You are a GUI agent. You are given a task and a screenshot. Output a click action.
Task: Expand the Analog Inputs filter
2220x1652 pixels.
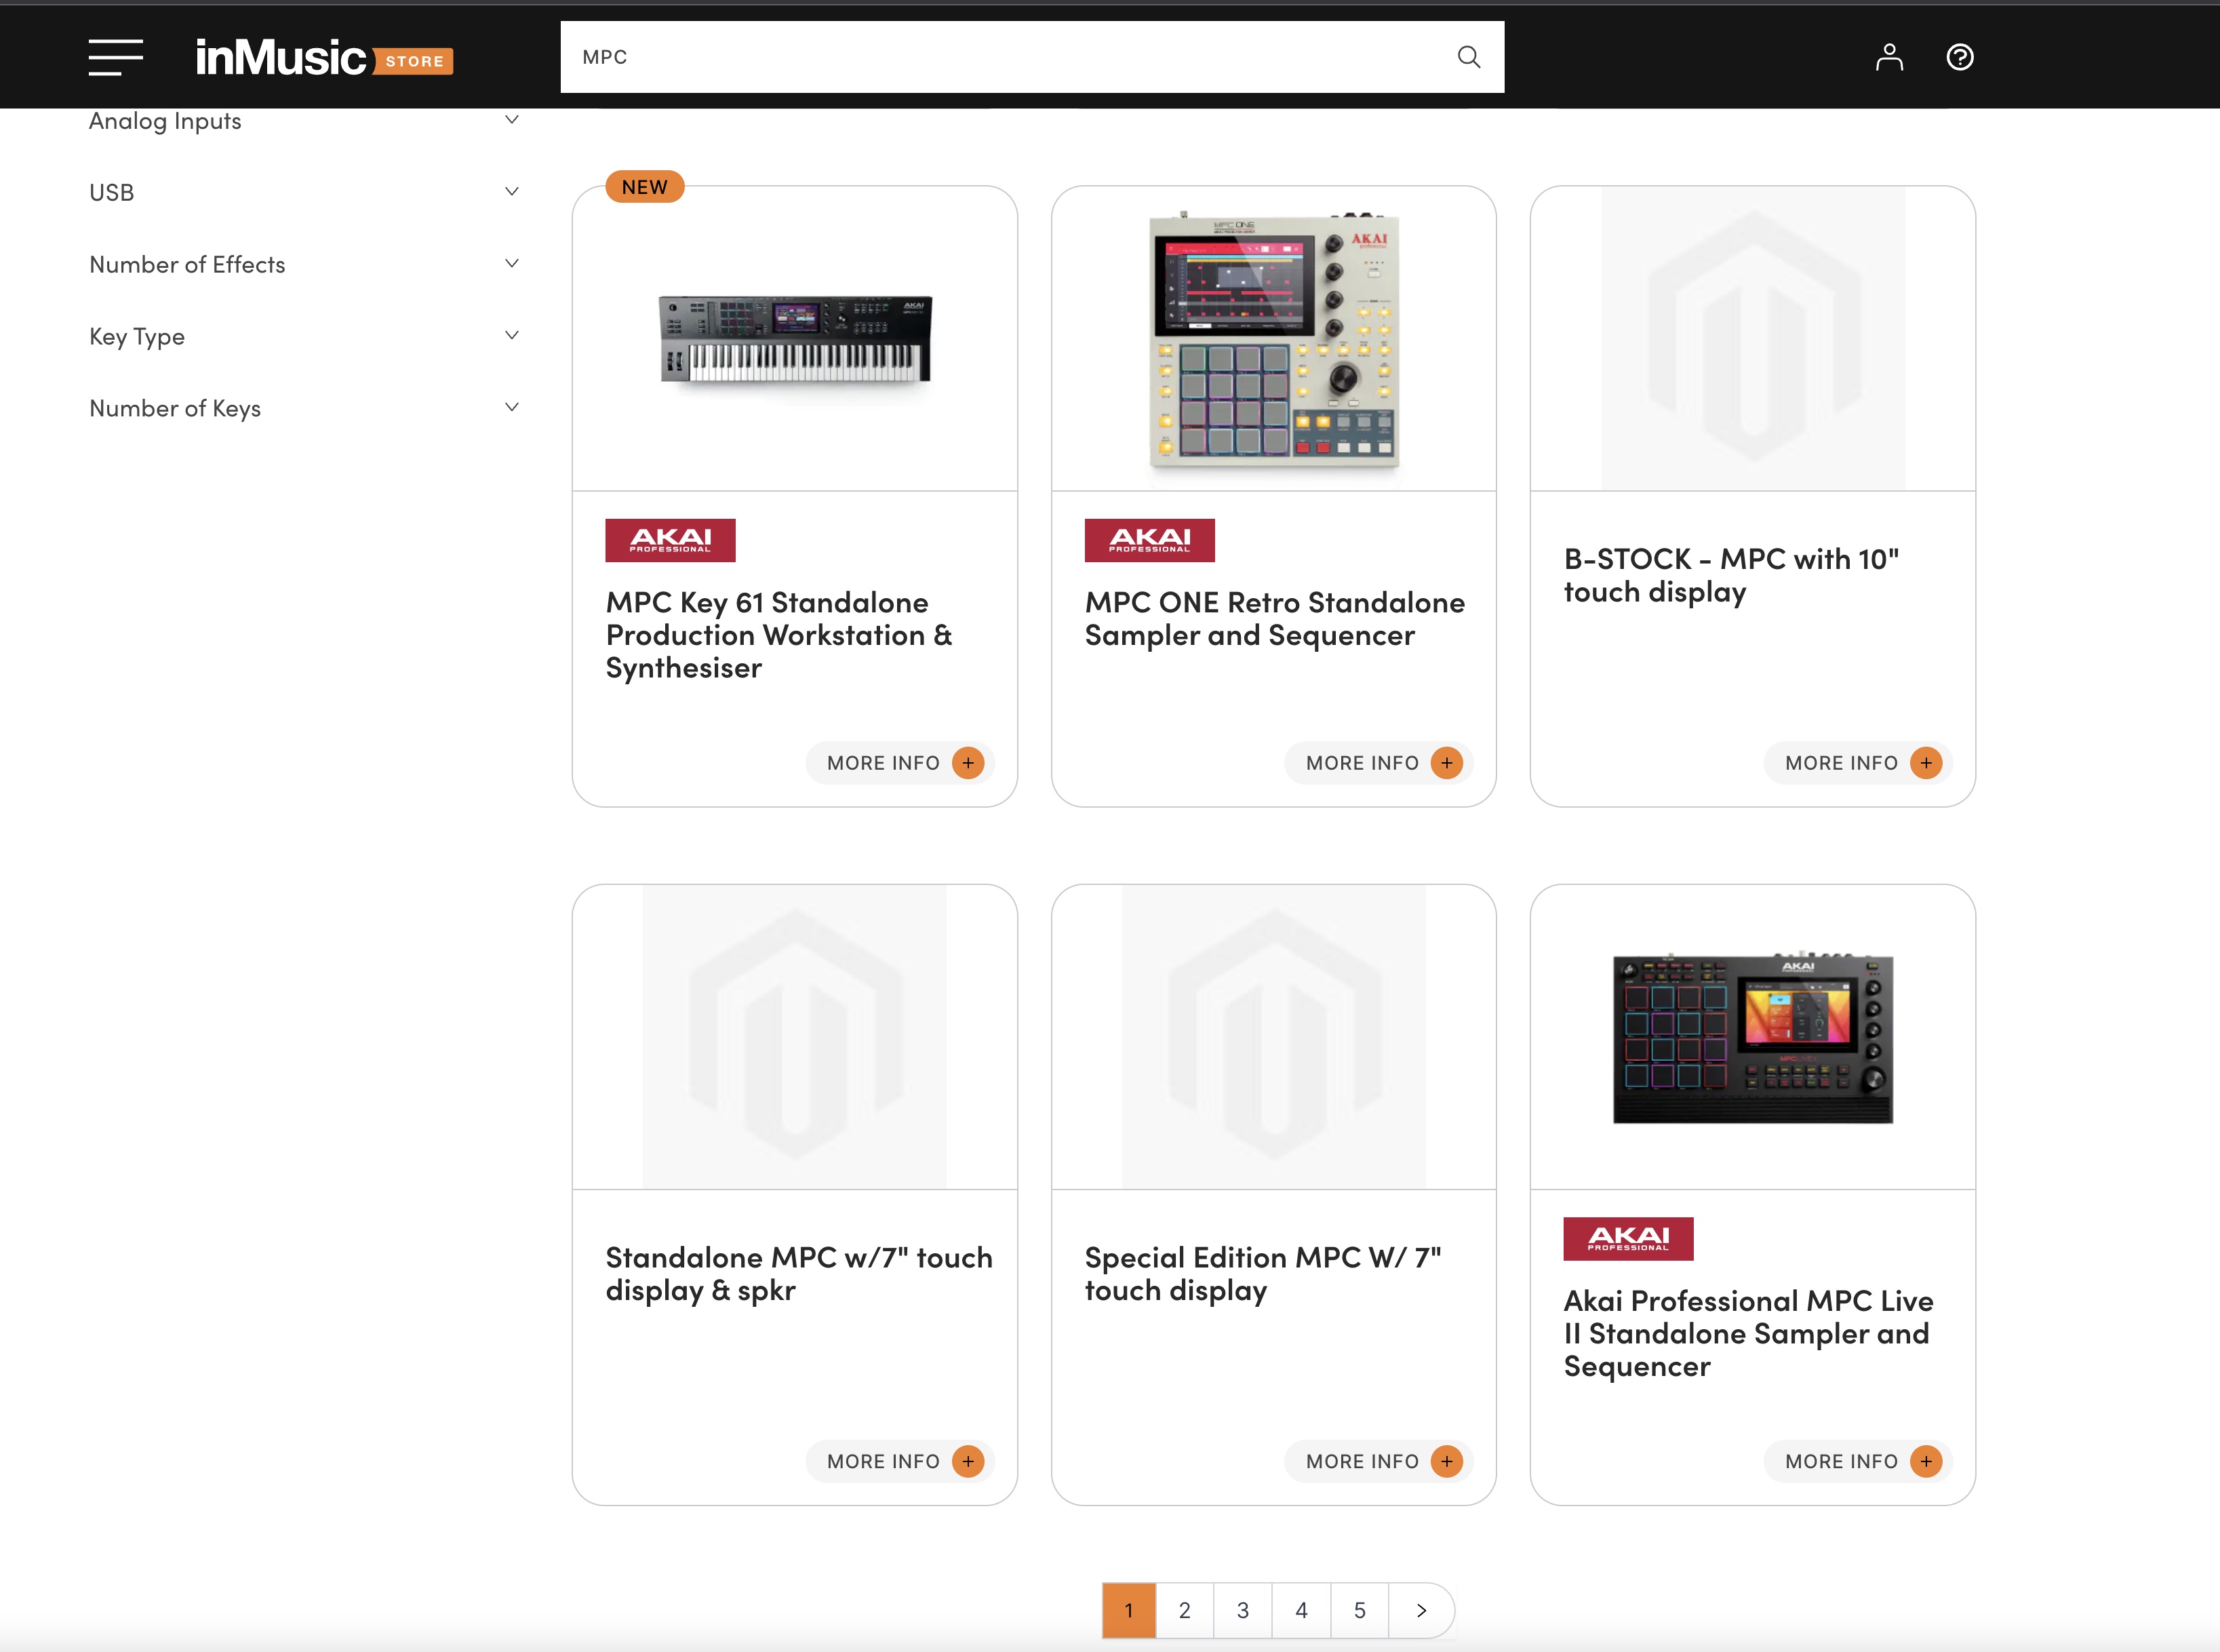point(511,120)
